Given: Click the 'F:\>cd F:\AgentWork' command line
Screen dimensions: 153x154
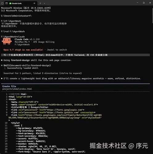Looking at the screenshot, I should click(13, 31).
